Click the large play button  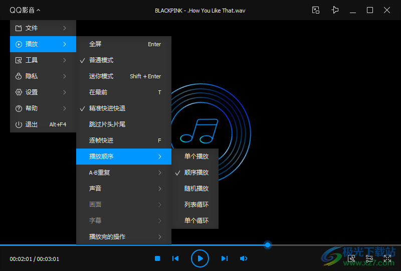(x=200, y=258)
